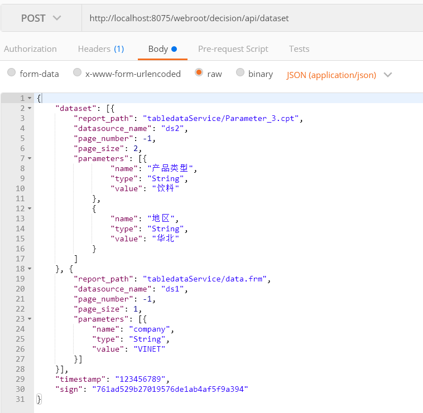The height and width of the screenshot is (413, 423).
Task: Open the POST method dropdown
Action: coord(41,18)
